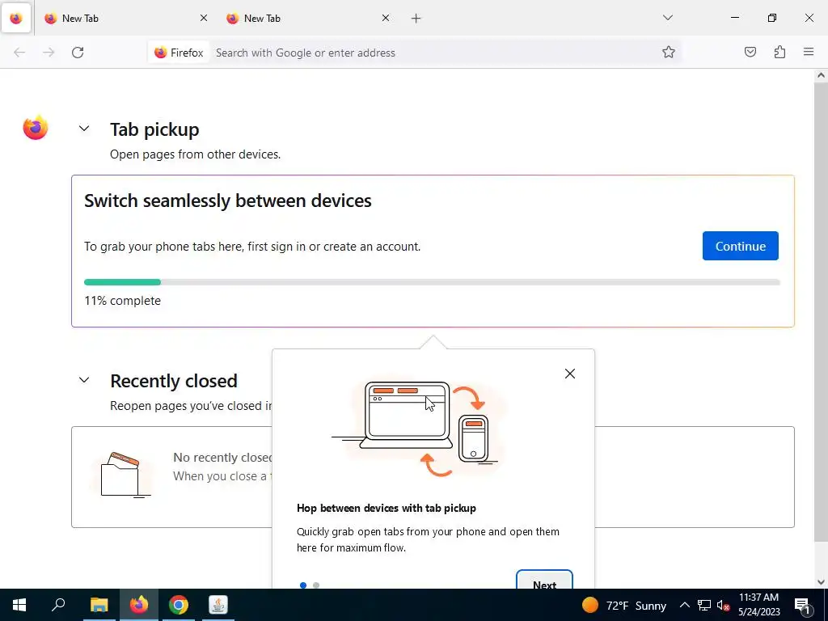The image size is (828, 621).
Task: Open the Save to Pocket button
Action: pyautogui.click(x=750, y=52)
